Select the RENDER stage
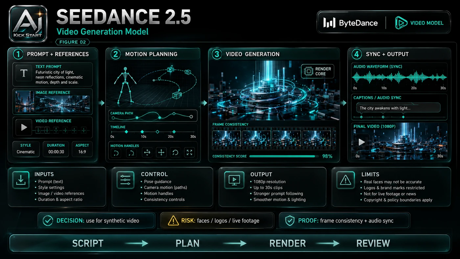460x259 pixels. pyautogui.click(x=287, y=244)
